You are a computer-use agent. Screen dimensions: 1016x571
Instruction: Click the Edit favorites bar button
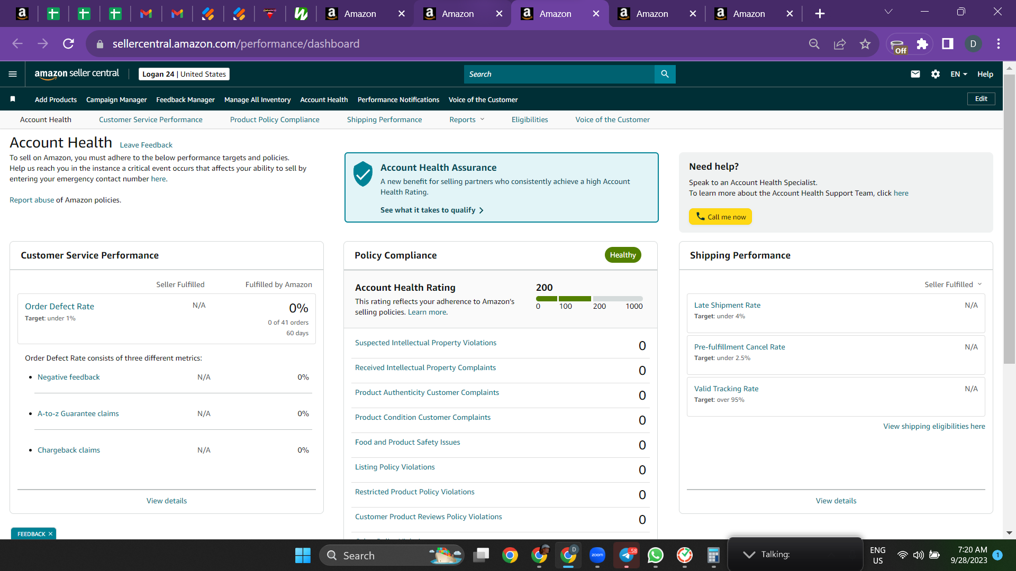click(981, 99)
